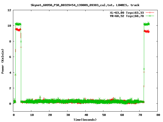Viewport: 163px width, 122px height.
Task: Click the green marker near 8 Kelvin
Action: click(x=21, y=41)
